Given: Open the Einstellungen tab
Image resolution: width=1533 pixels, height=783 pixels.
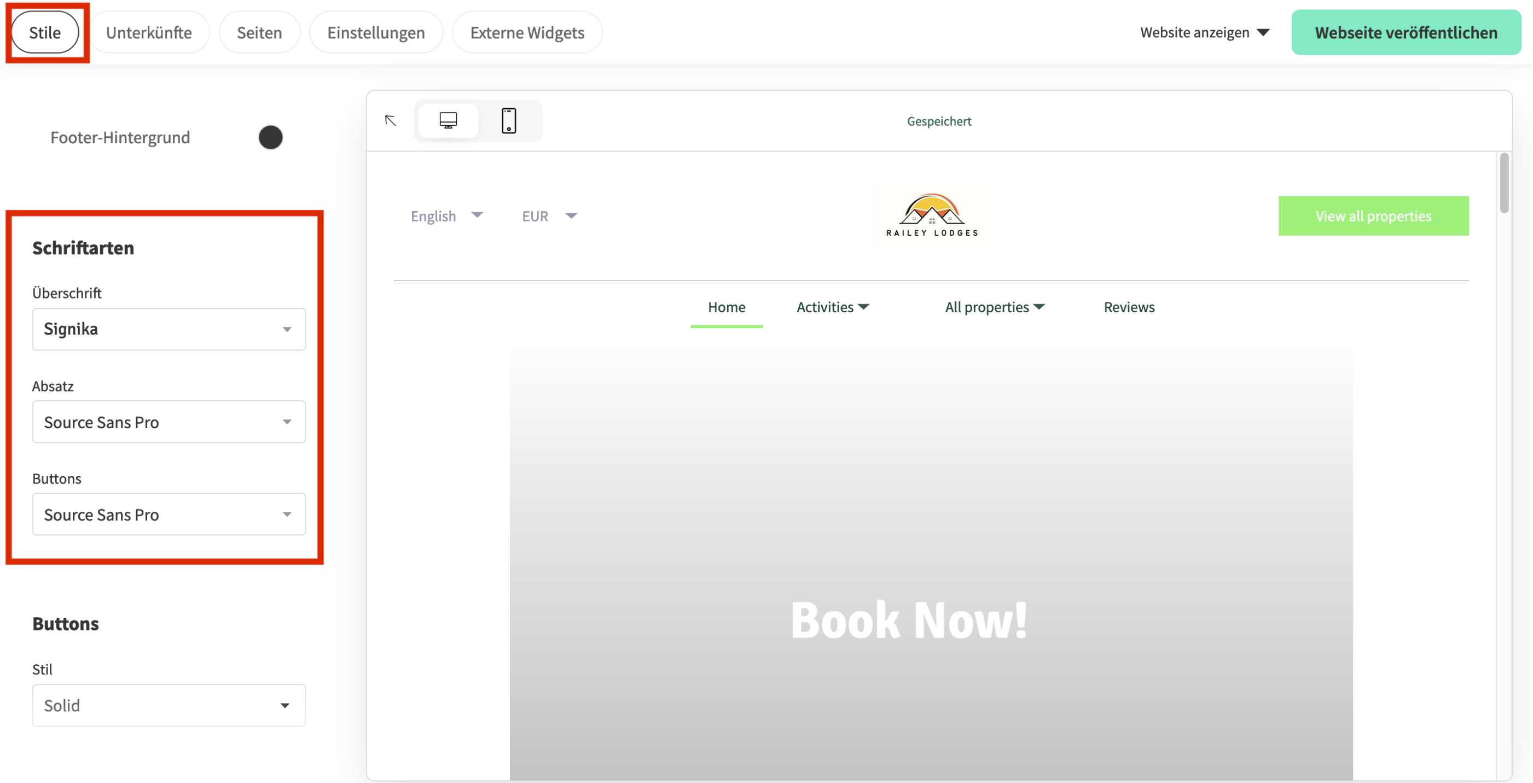Looking at the screenshot, I should [375, 32].
